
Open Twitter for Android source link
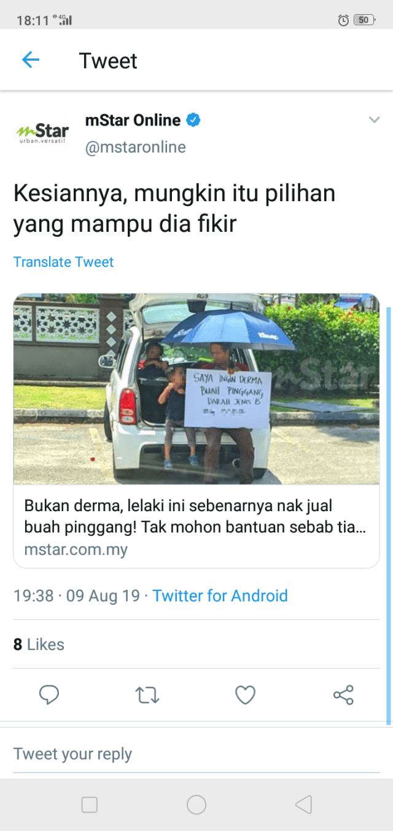tap(220, 595)
